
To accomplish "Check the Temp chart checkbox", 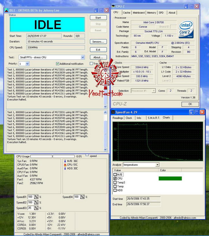I will [115, 186].
